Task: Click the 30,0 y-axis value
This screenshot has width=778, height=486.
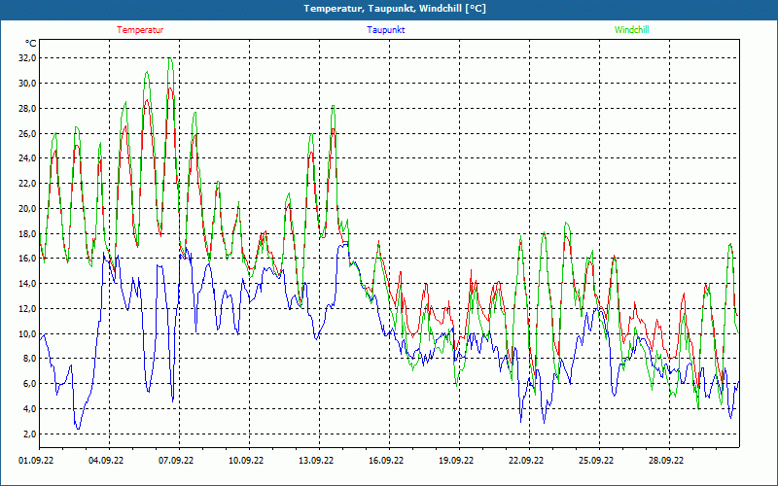Action: [x=27, y=84]
